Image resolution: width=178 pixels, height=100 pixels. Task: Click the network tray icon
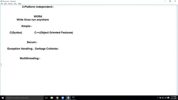pyautogui.click(x=163, y=98)
